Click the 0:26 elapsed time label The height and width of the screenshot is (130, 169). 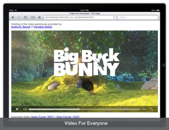point(25,109)
